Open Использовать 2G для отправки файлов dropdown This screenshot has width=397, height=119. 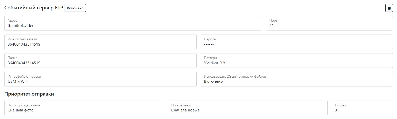(x=296, y=79)
